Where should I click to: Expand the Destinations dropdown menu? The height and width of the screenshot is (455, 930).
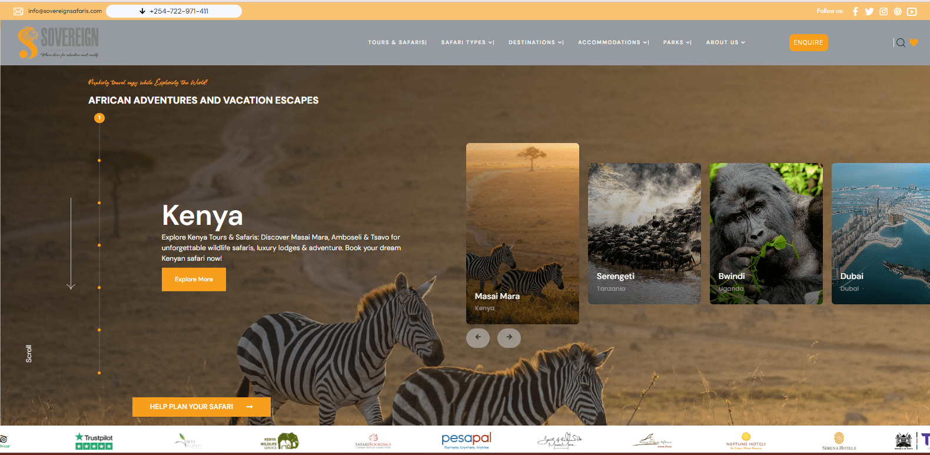point(535,42)
